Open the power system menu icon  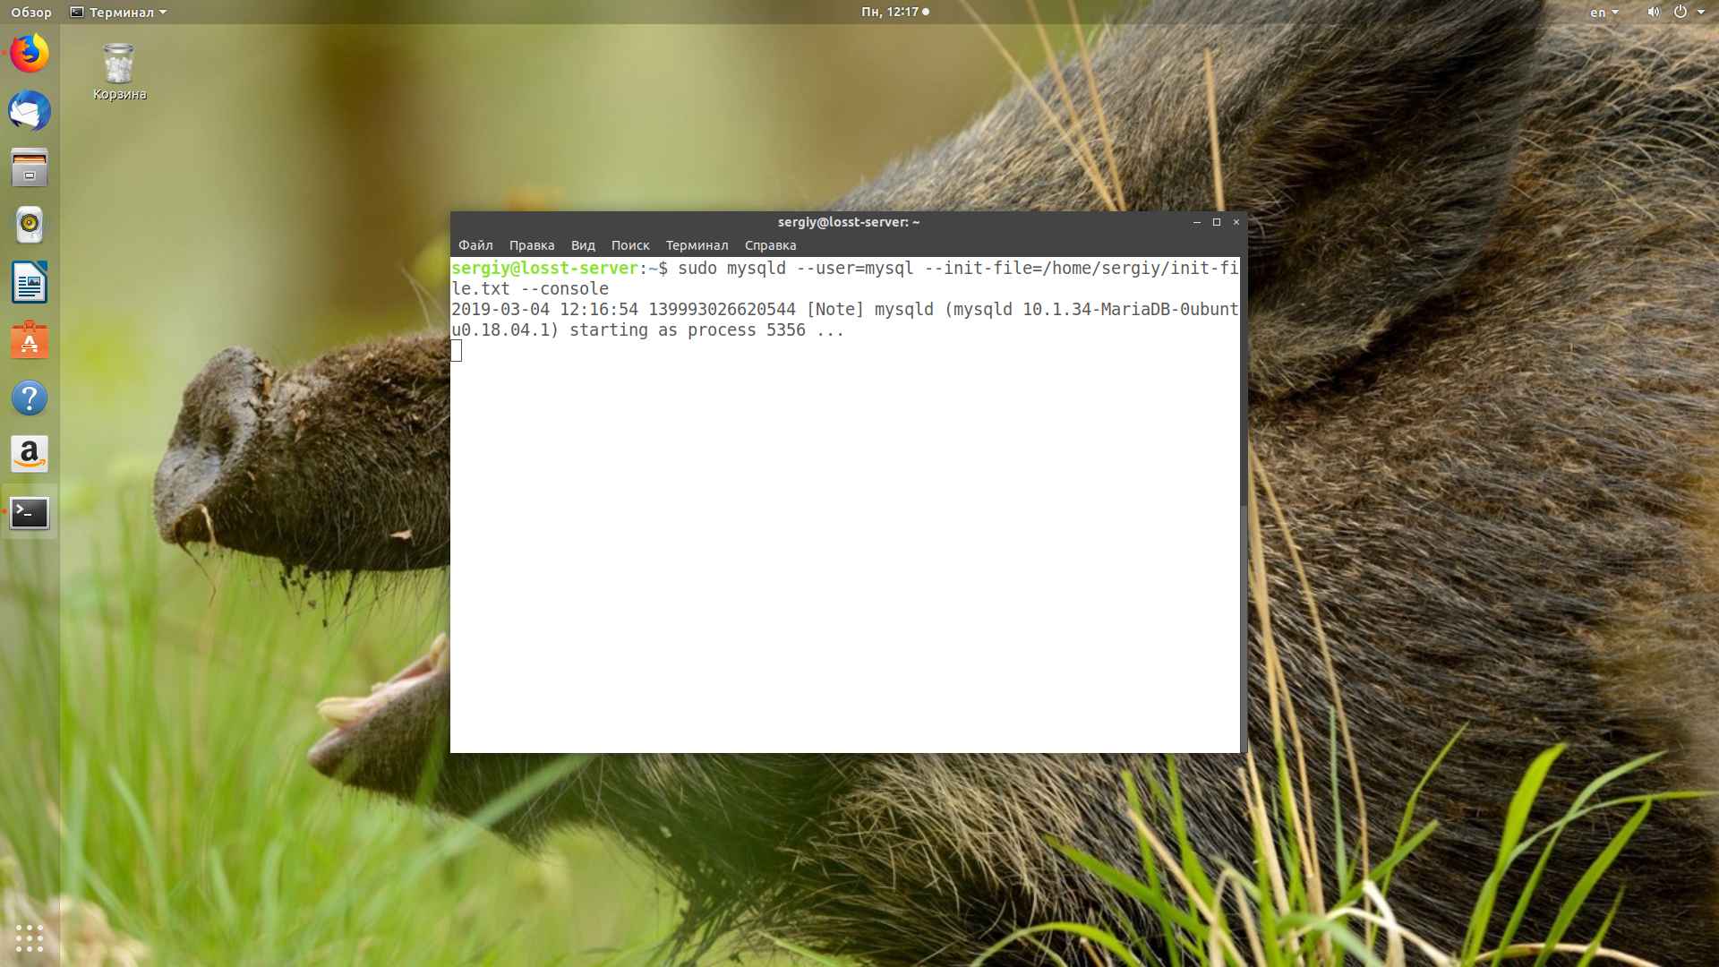click(1680, 12)
